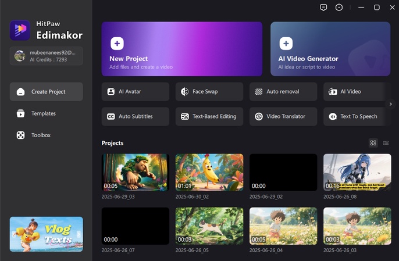
Task: Open account panel mubeenanees92@...
Action: 47,56
